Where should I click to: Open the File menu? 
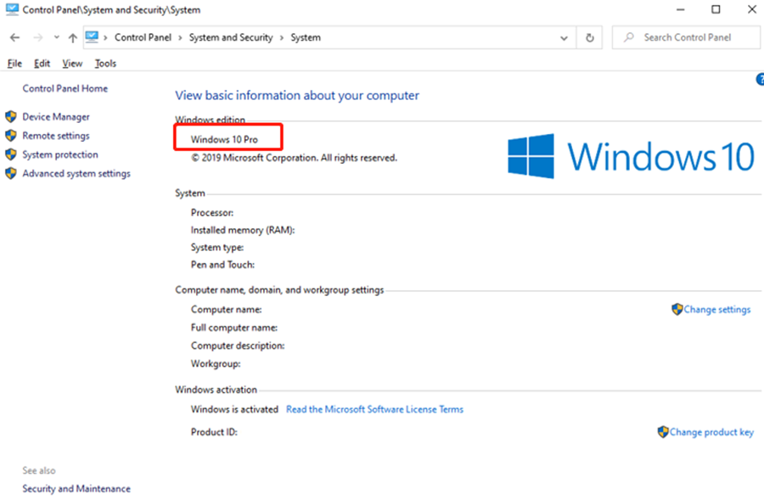14,64
